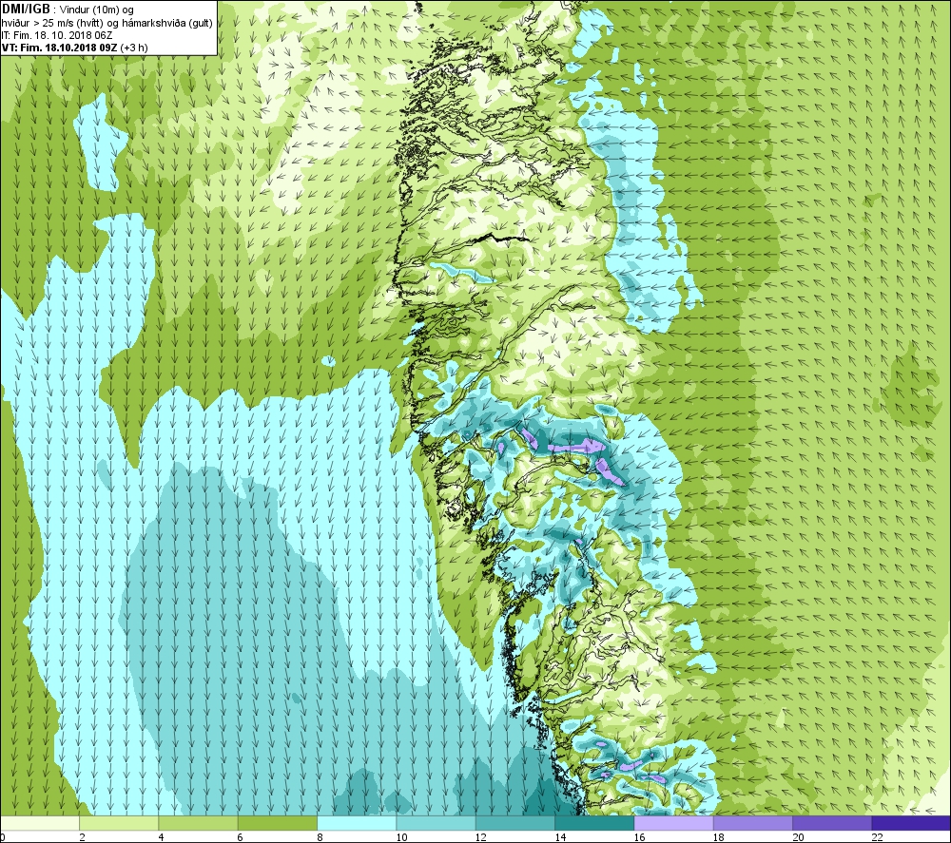Click the legend label '4'

click(162, 837)
